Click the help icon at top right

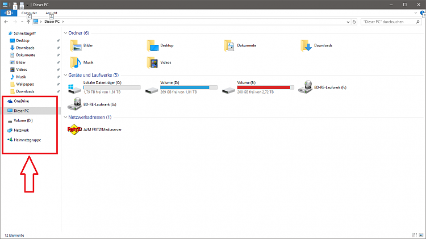click(423, 12)
